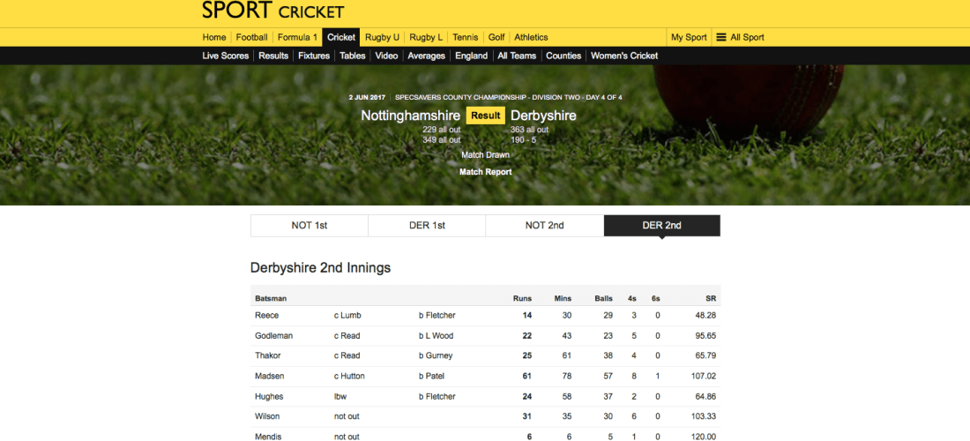
Task: Click the SPORT logo heading
Action: pos(236,11)
